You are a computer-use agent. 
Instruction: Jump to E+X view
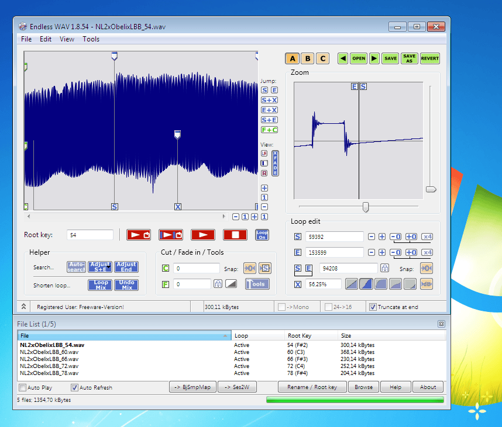pos(269,110)
